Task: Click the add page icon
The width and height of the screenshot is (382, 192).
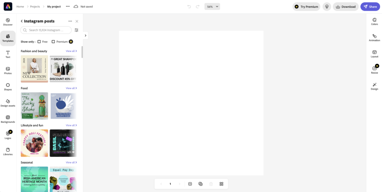Action: [x=190, y=184]
